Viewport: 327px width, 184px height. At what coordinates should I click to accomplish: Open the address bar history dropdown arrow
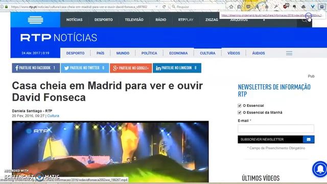click(x=156, y=7)
